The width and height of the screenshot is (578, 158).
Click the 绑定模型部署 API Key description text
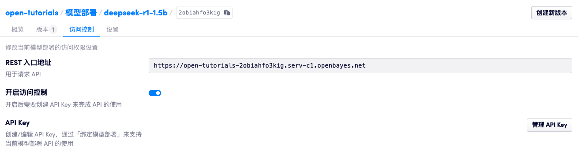(73, 139)
